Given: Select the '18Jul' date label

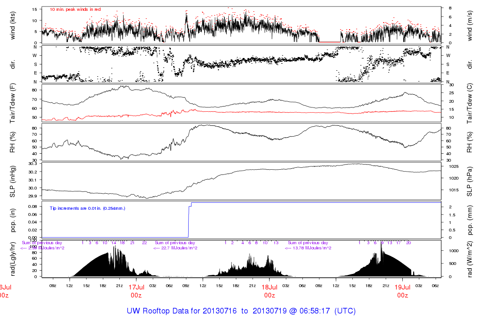Looking at the screenshot, I should (269, 287).
